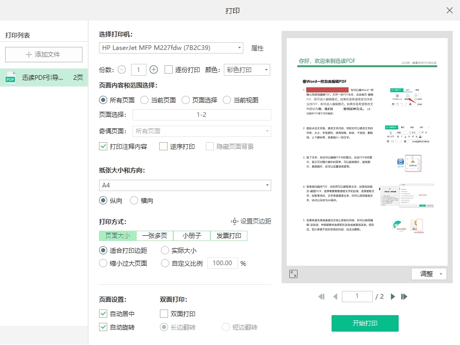The width and height of the screenshot is (460, 345).
Task: Jump to the last preview page
Action: 404,297
